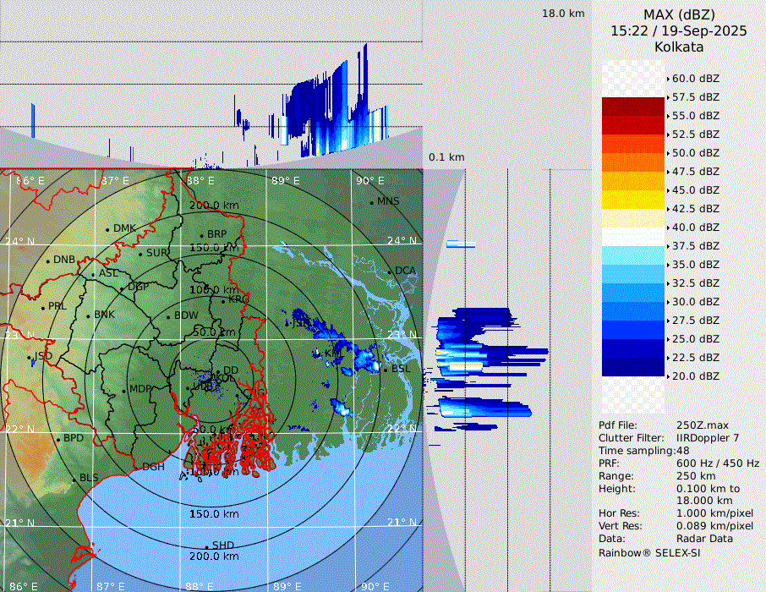Click the MNS station marker on map
766x592 pixels.
coord(371,202)
